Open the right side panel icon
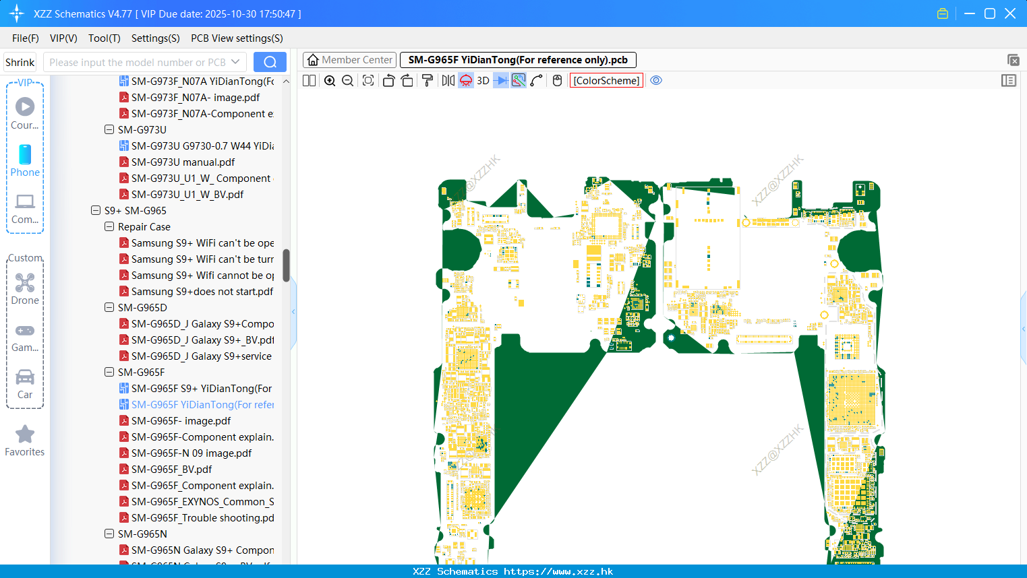This screenshot has width=1027, height=578. pos(1009,81)
